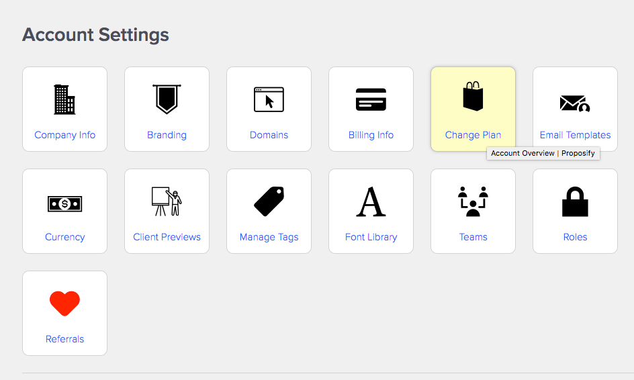Viewport: 634px width, 380px height.
Task: Click the Client Previews text link
Action: tap(167, 237)
